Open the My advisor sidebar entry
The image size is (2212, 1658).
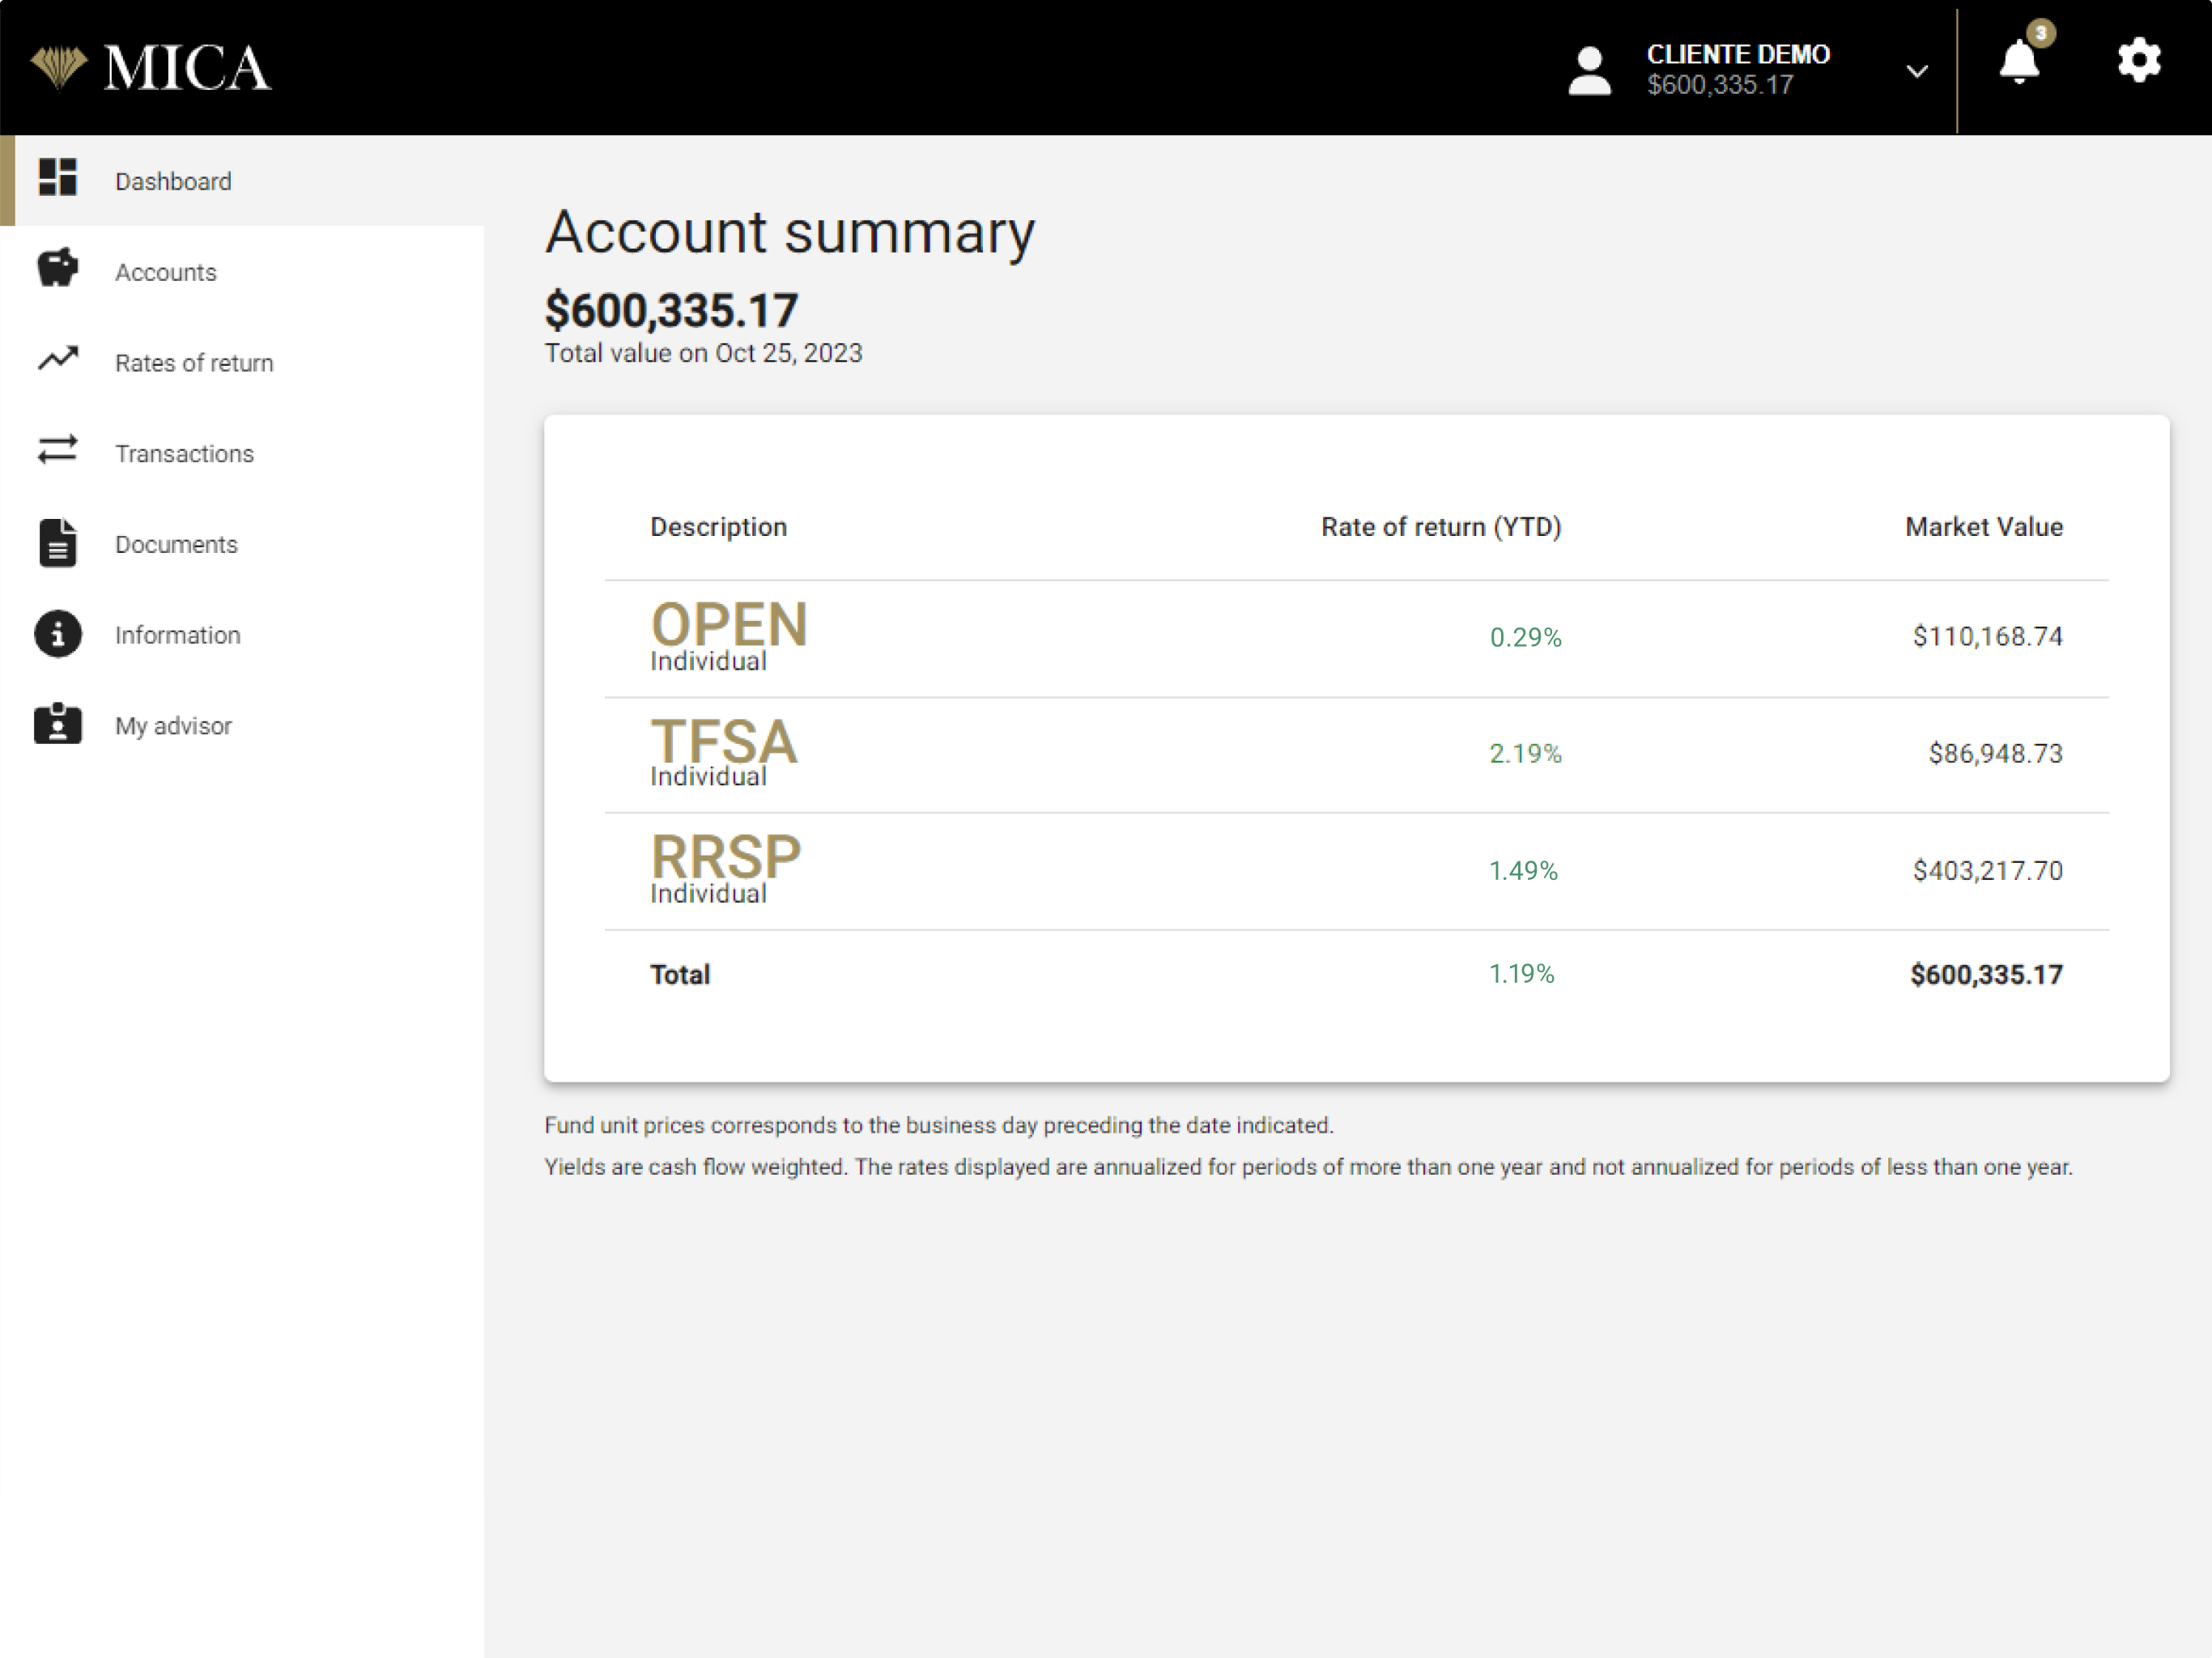[242, 726]
